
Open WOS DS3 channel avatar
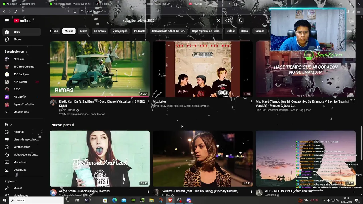259,193
